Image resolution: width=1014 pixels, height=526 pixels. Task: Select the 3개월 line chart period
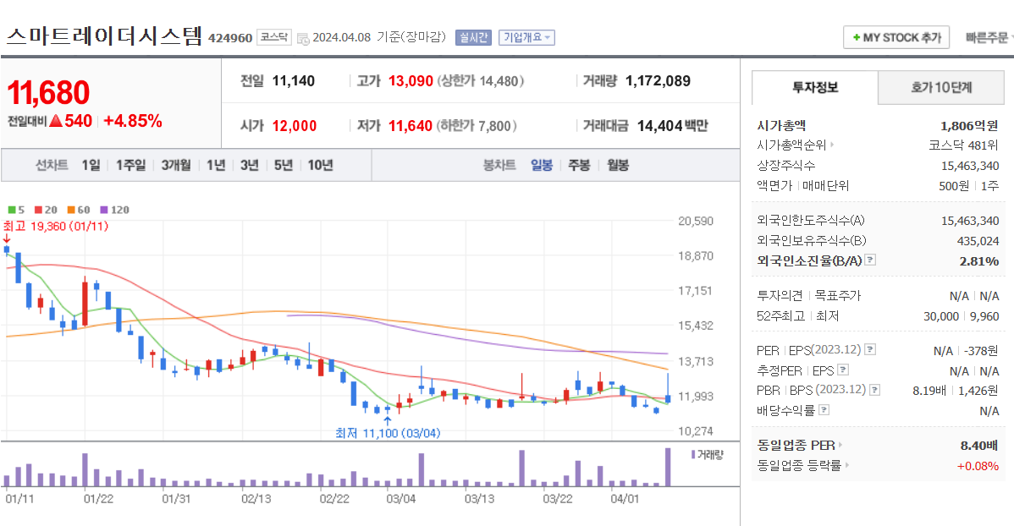point(176,165)
